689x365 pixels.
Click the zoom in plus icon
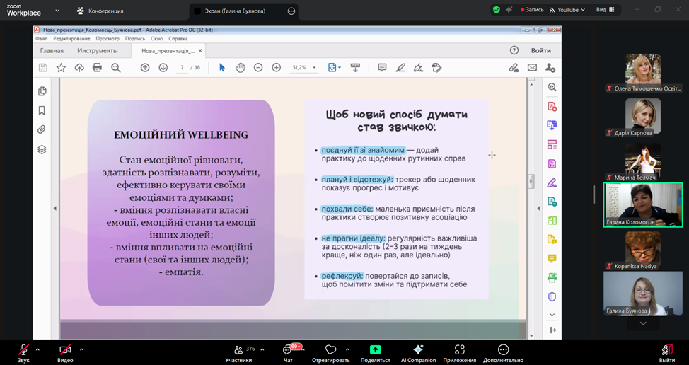click(x=277, y=68)
